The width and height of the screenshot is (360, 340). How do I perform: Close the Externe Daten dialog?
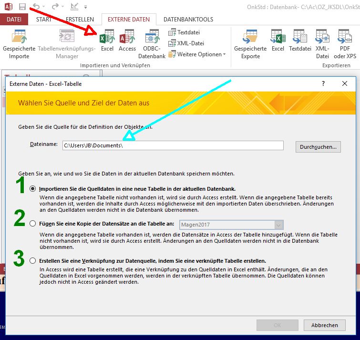(x=345, y=83)
